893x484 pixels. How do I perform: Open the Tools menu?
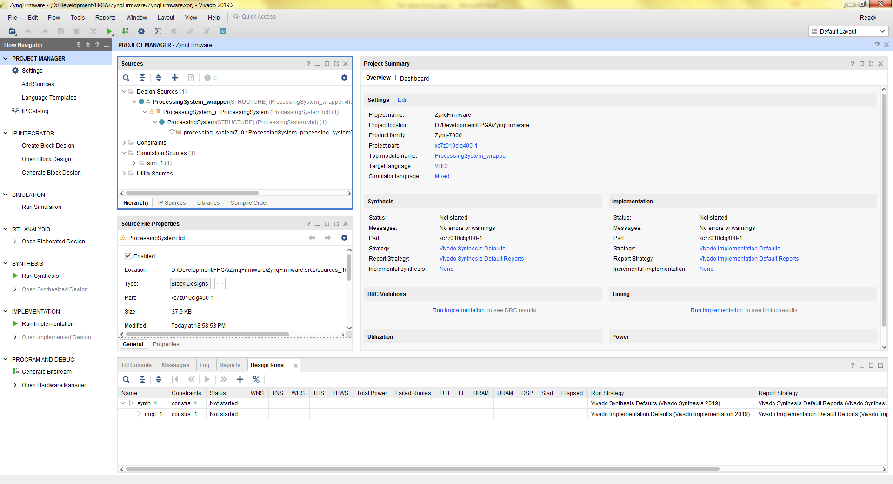coord(78,18)
